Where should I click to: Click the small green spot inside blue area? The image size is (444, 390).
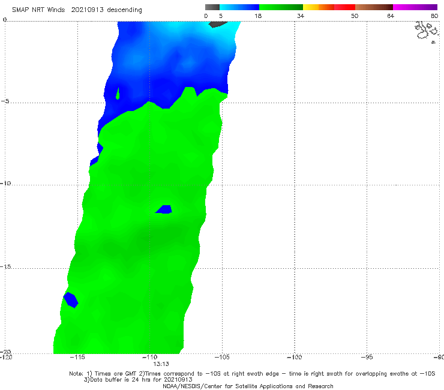click(118, 94)
